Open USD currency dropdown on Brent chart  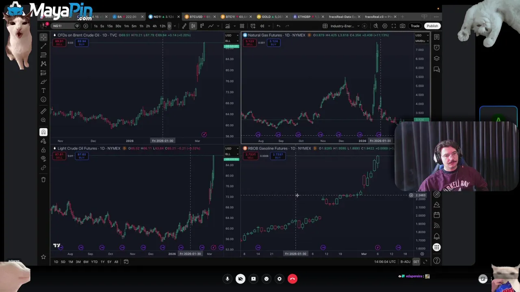[231, 35]
